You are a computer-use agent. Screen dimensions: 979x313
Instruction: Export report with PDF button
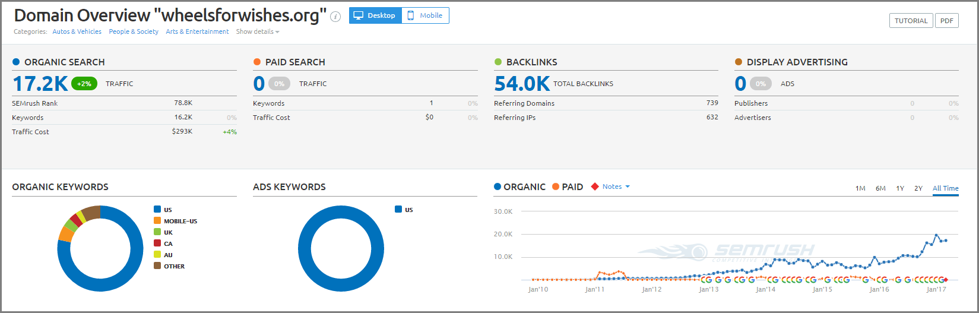point(947,21)
